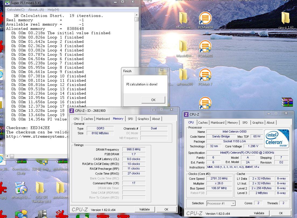Click the Bus Speed 106.97 MHz value
This screenshot has width=297, height=218.
coord(219,188)
